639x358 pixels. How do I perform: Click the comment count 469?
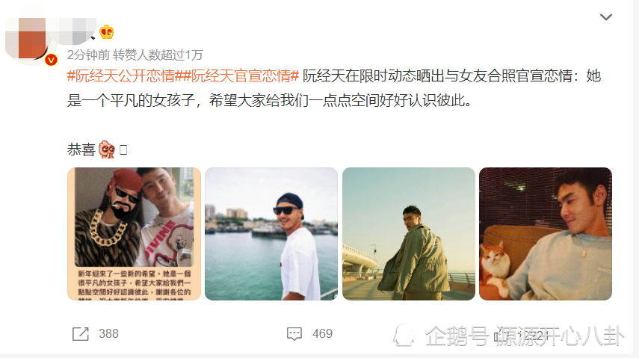pos(322,334)
